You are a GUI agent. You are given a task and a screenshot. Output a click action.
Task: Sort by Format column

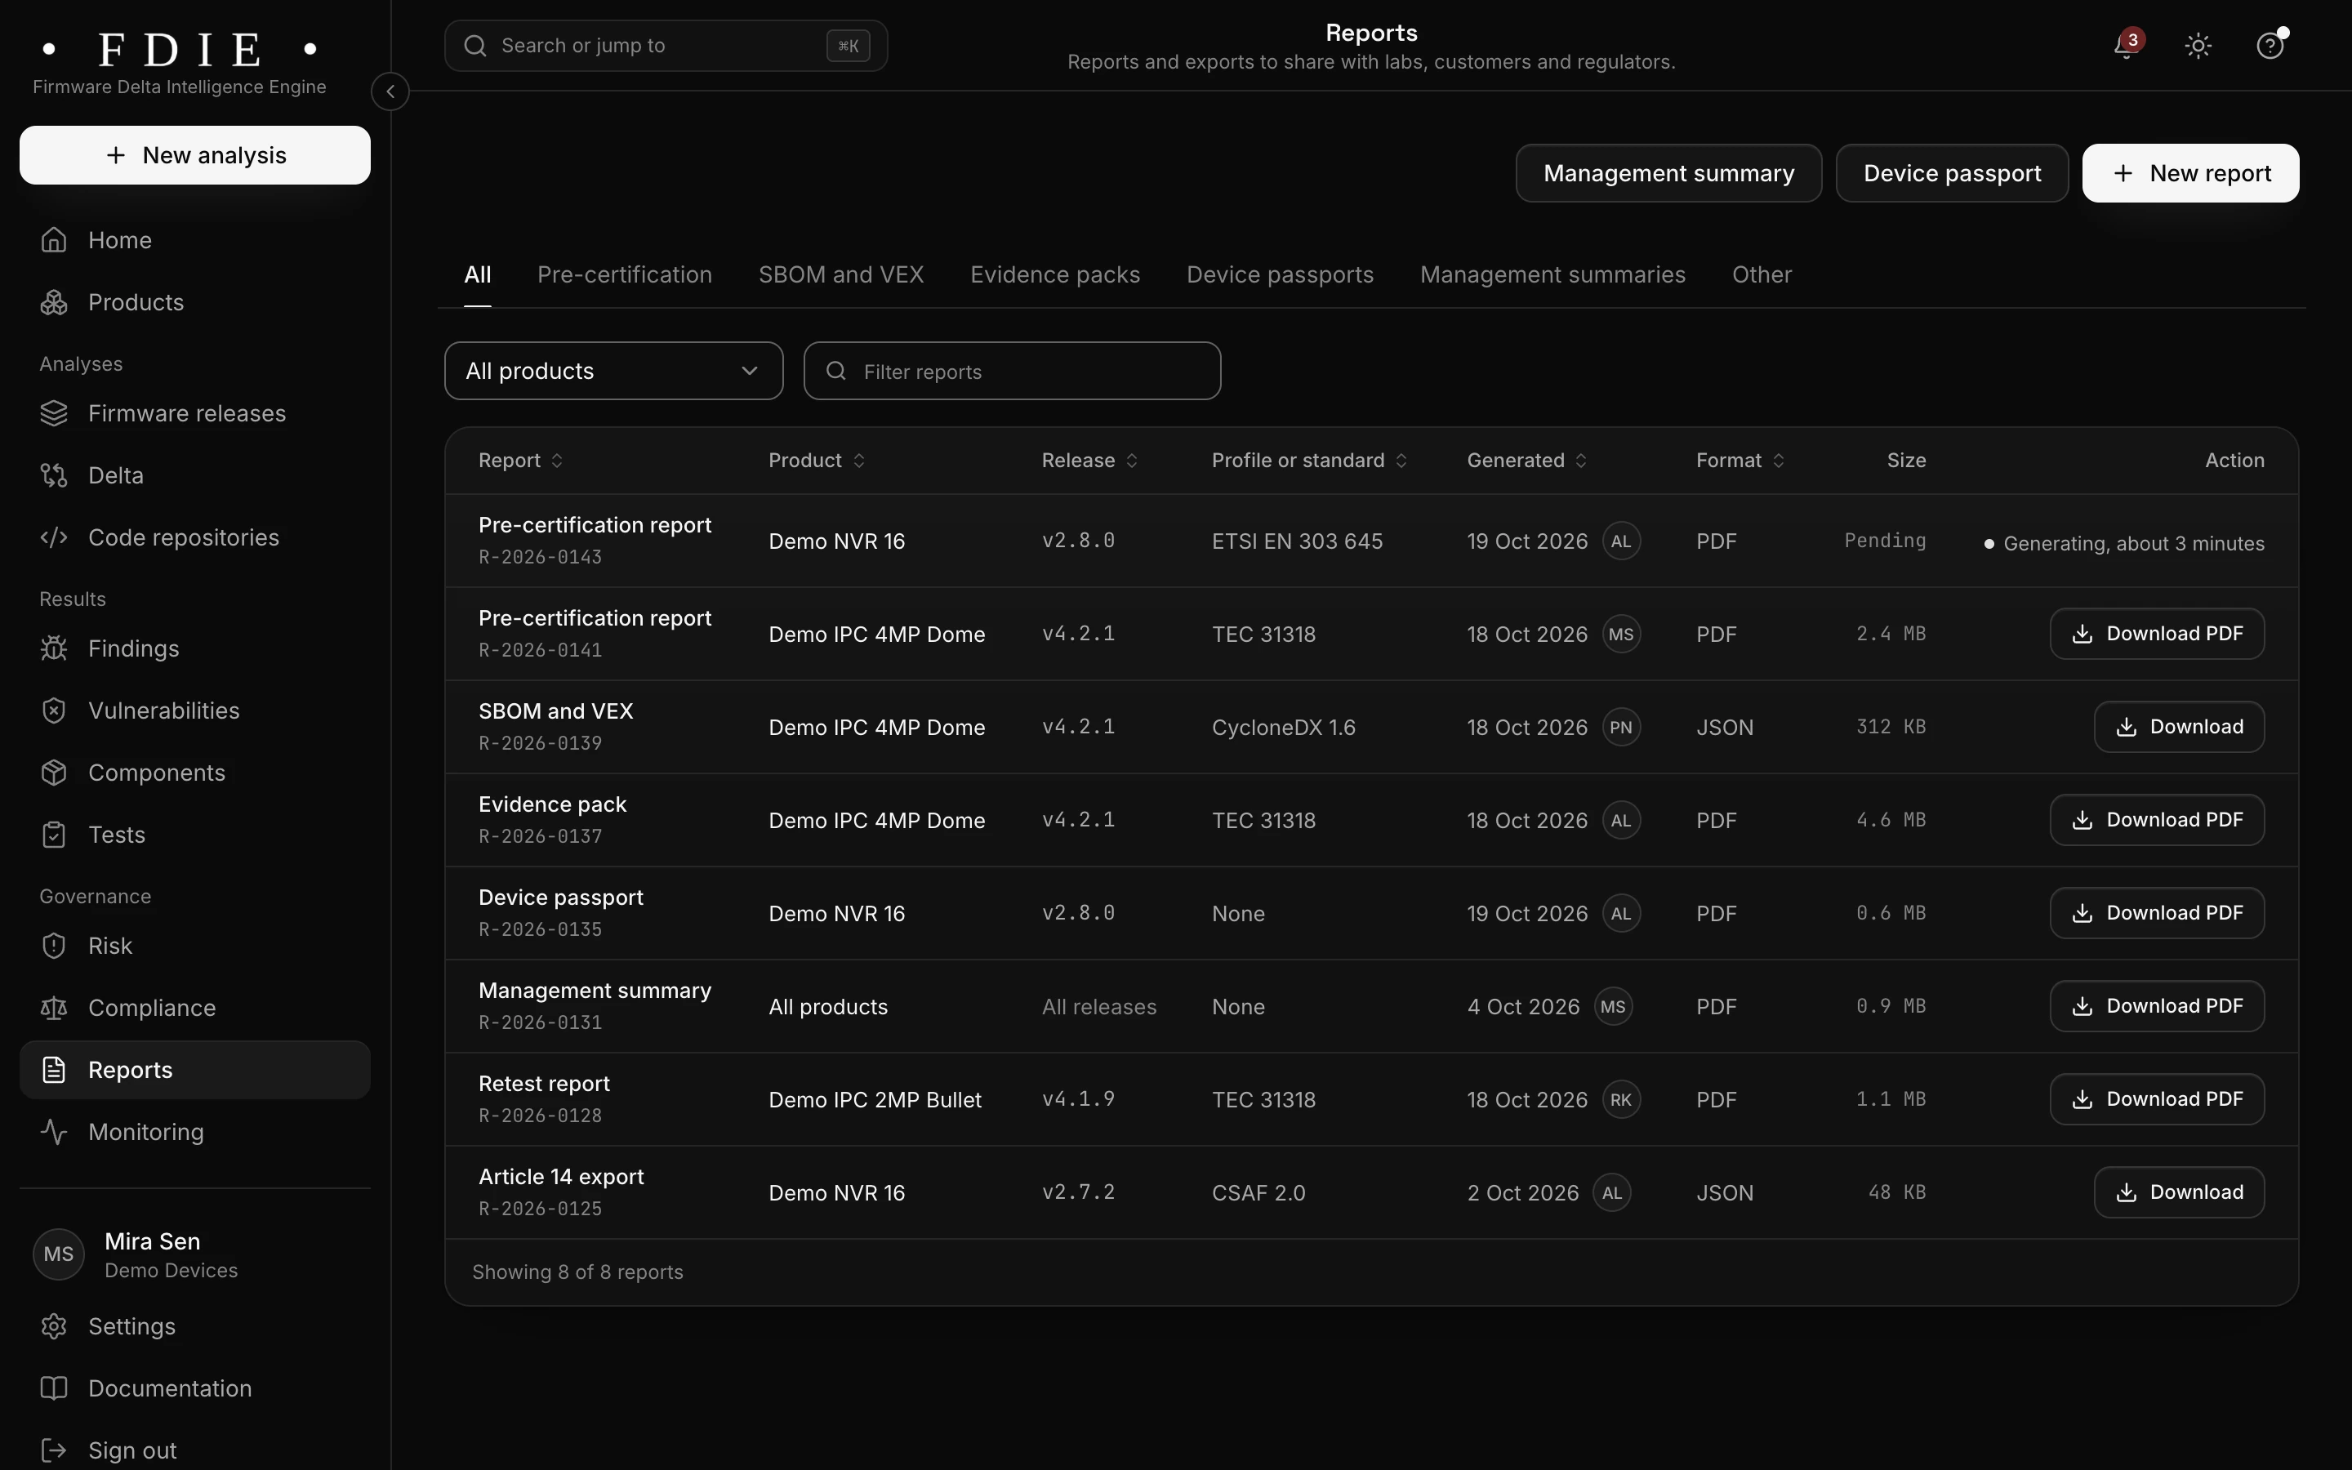coord(1739,461)
